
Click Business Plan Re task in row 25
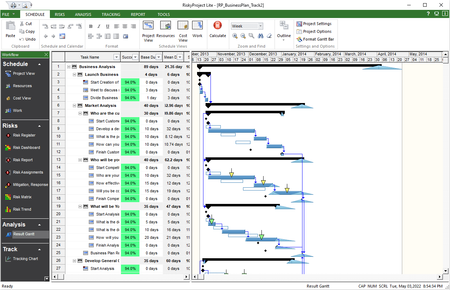point(105,253)
